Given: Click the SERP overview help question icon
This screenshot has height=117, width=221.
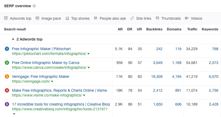Looking at the screenshot, I should pos(34,6).
